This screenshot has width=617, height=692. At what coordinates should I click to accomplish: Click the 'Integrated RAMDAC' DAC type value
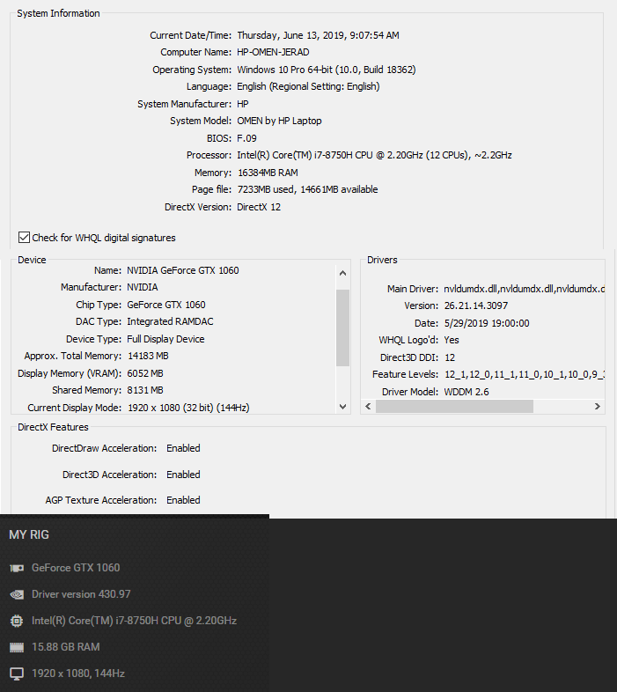point(170,321)
